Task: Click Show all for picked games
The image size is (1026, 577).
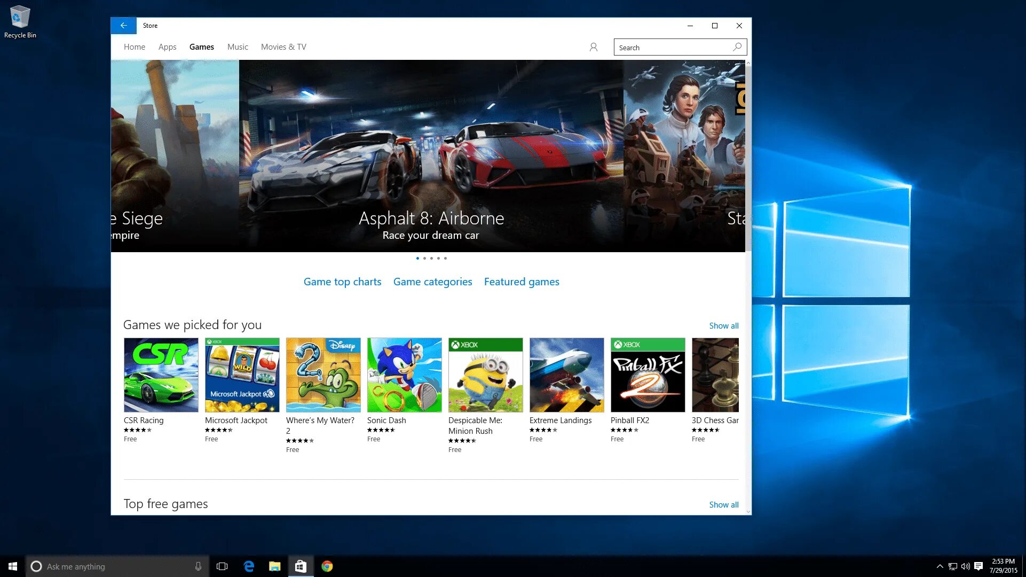Action: [723, 326]
